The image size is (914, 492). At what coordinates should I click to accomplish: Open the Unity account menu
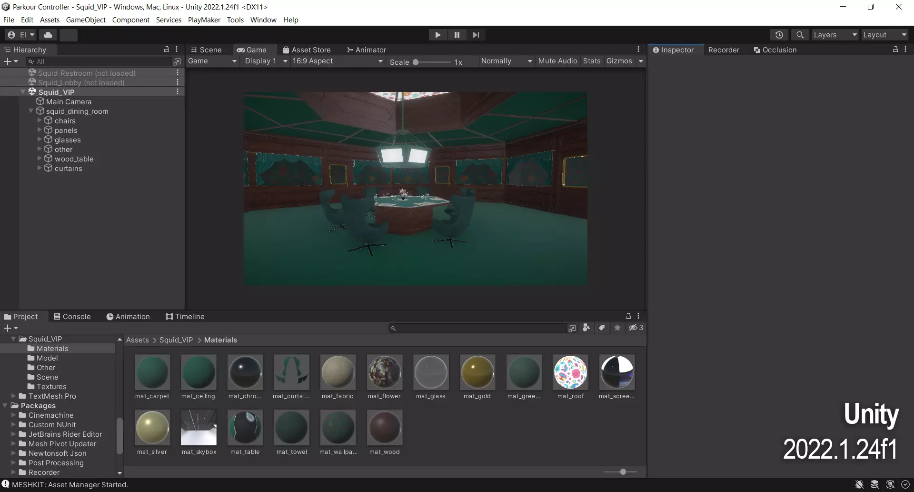[20, 35]
